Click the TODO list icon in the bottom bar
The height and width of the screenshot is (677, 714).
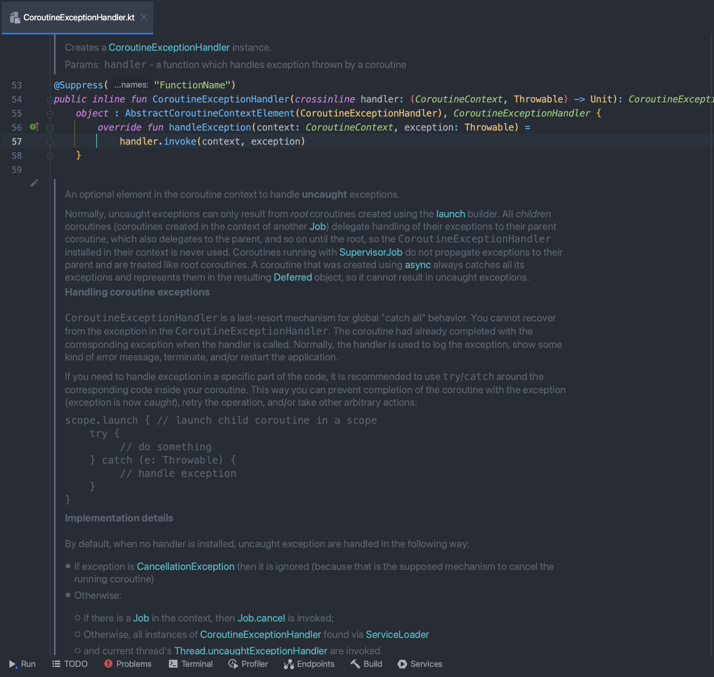pos(56,664)
